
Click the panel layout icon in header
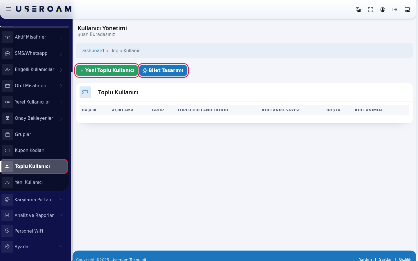pos(407,10)
